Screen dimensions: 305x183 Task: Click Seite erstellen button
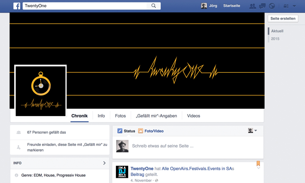click(283, 19)
